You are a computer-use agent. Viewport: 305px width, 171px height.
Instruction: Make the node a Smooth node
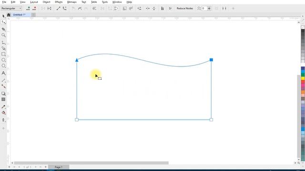[80, 9]
